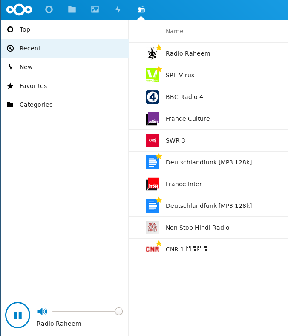The height and width of the screenshot is (336, 288).
Task: Open the Dashboard circle icon in header
Action: click(49, 10)
